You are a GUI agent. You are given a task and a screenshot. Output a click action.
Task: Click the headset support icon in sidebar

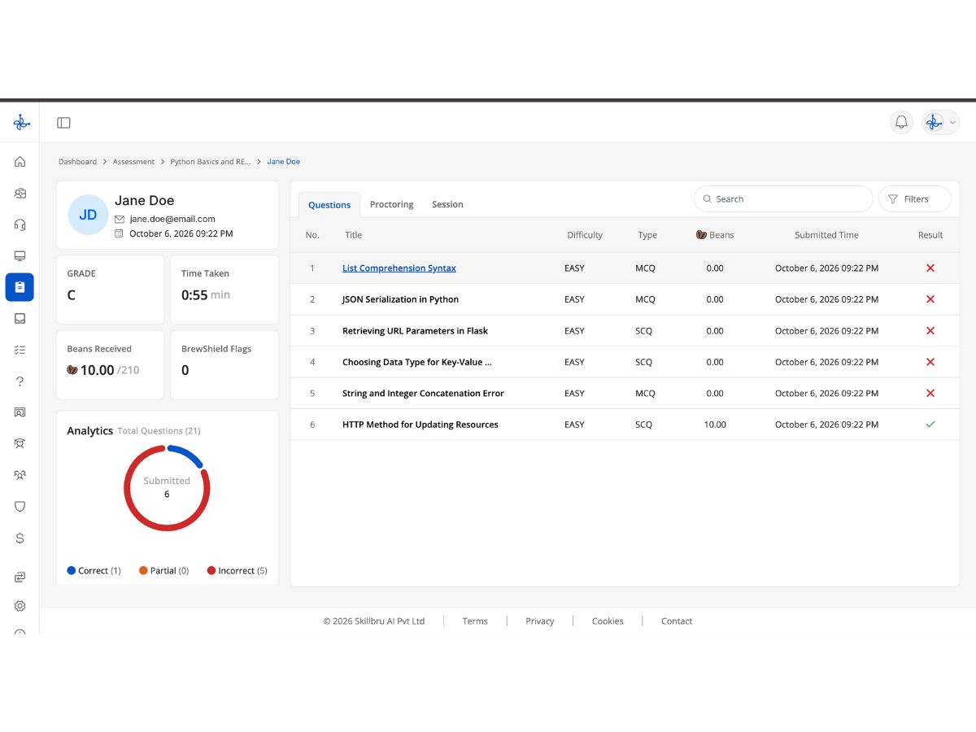coord(20,224)
